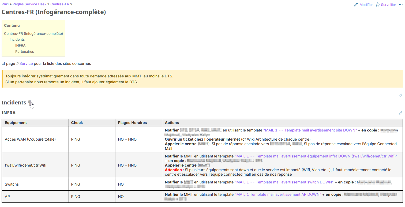Click the paragraph anchor icon beside Incidents

click(30, 103)
